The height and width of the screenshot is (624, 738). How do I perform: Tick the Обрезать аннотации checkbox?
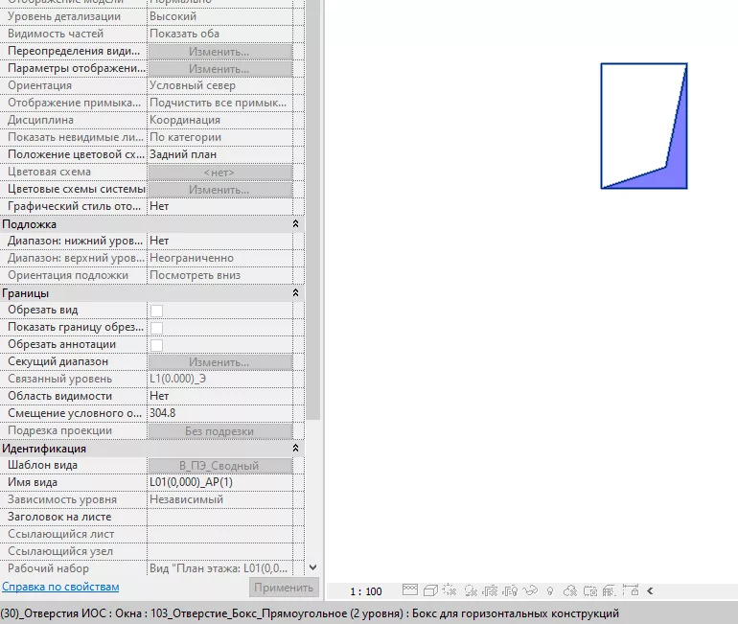click(156, 345)
